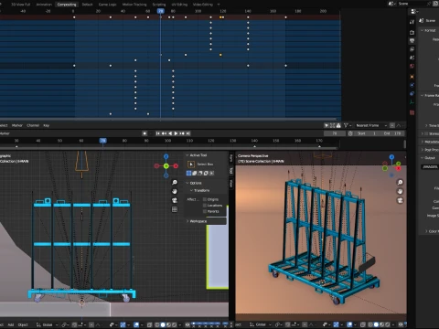Open the Key menu in the dope sheet
439x329 pixels.
click(46, 125)
